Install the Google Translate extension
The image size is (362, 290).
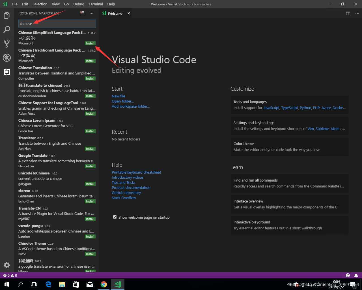tap(90, 166)
